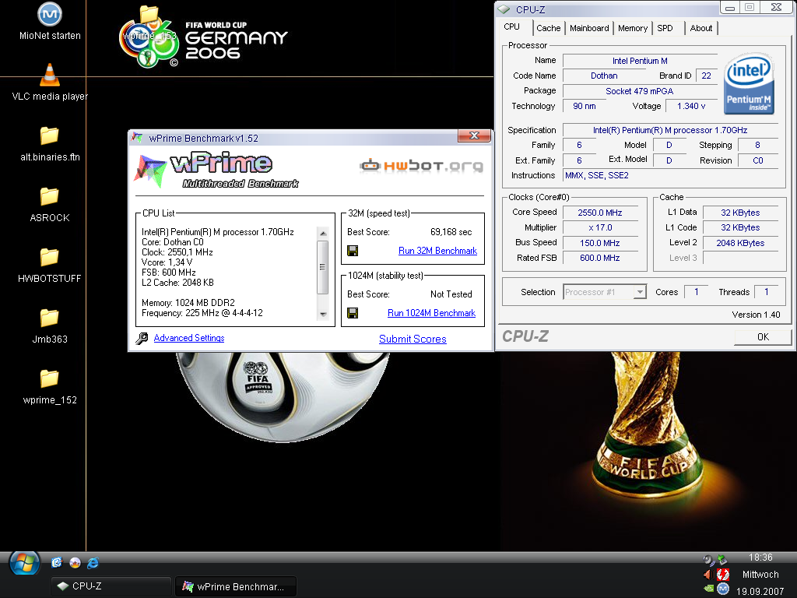This screenshot has height=598, width=797.
Task: Run the 1024M Benchmark
Action: [431, 313]
